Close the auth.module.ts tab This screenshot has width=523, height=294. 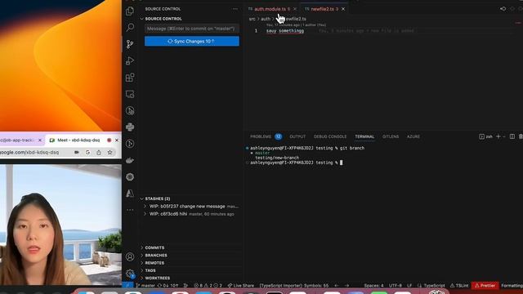[x=295, y=9]
